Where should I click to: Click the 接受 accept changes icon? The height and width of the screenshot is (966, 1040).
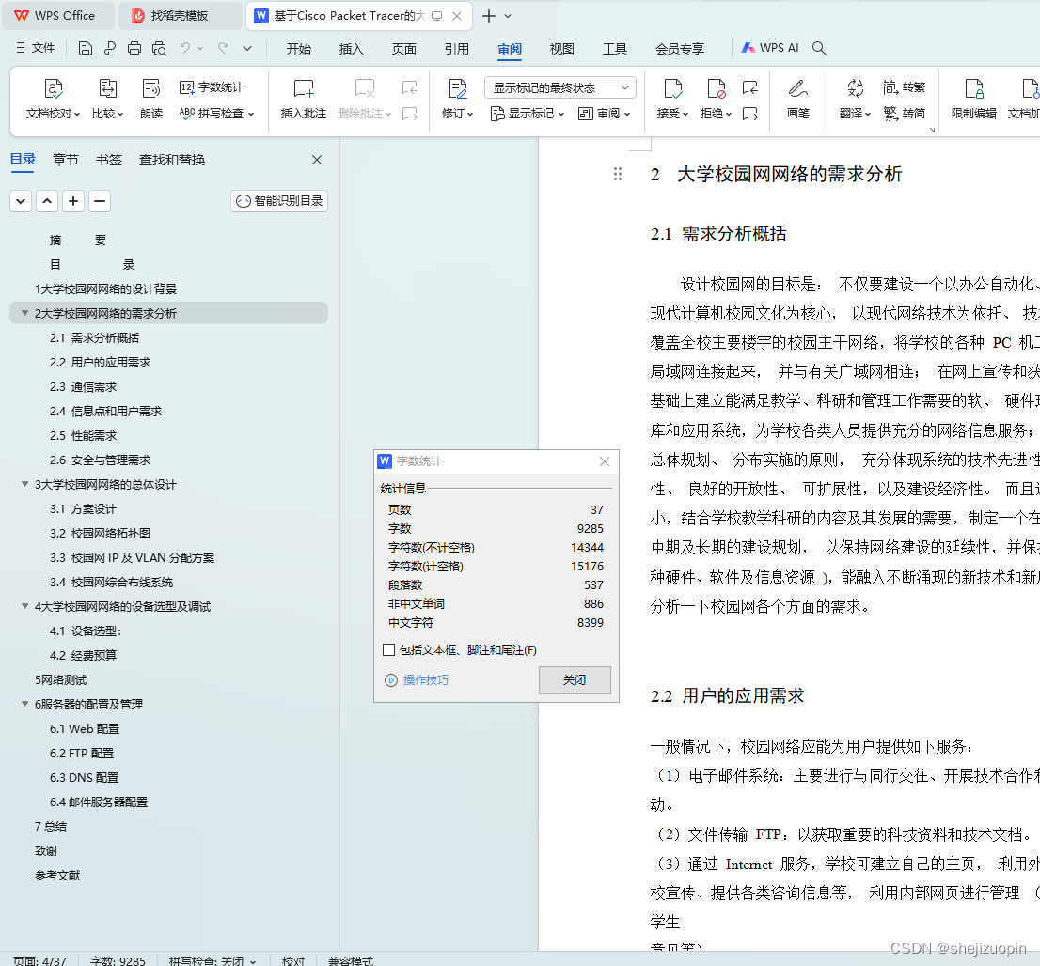click(x=672, y=89)
